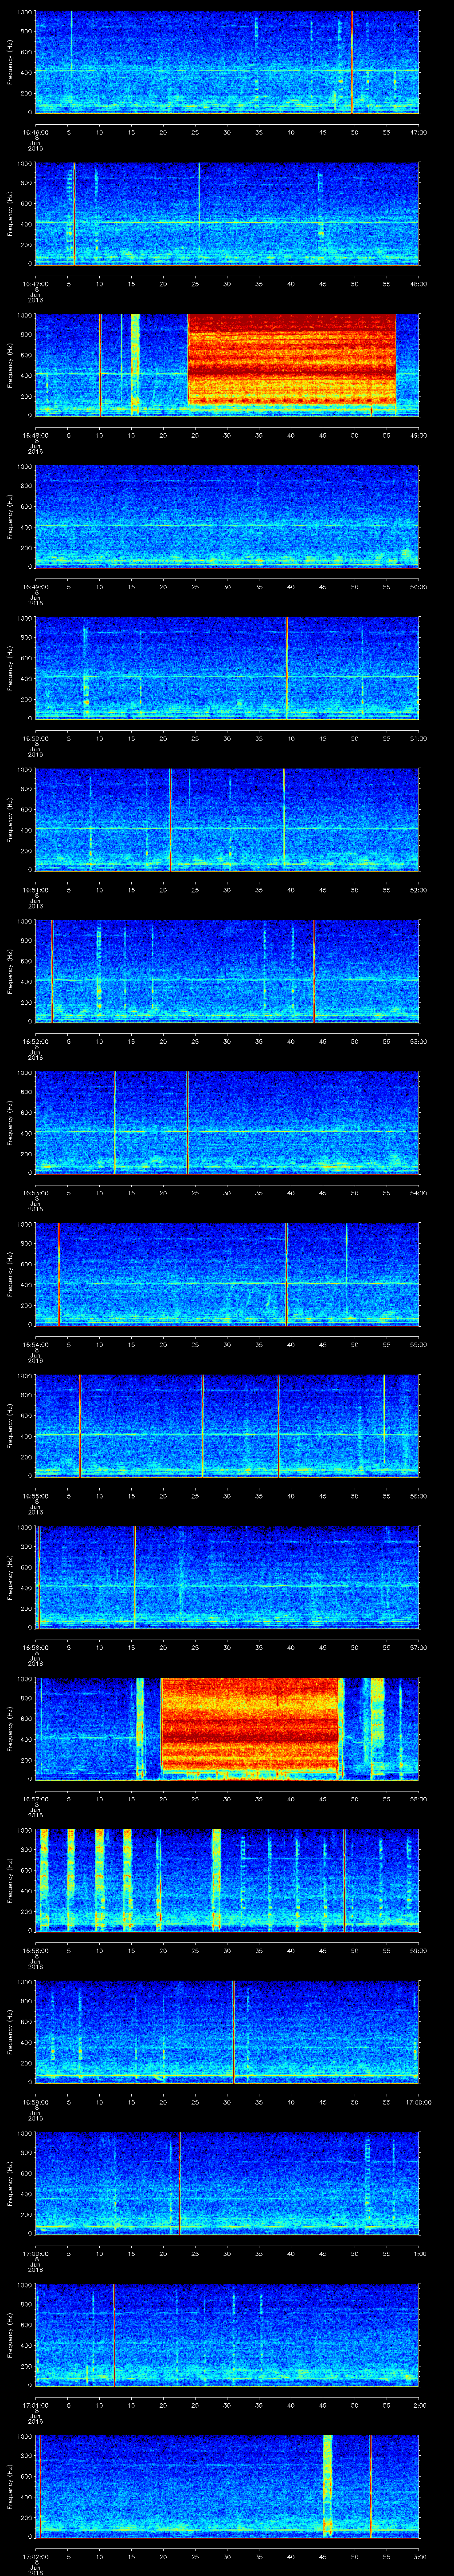Click red spike near second 3 in 16:52:00 panel
The height and width of the screenshot is (2576, 454).
pos(52,971)
